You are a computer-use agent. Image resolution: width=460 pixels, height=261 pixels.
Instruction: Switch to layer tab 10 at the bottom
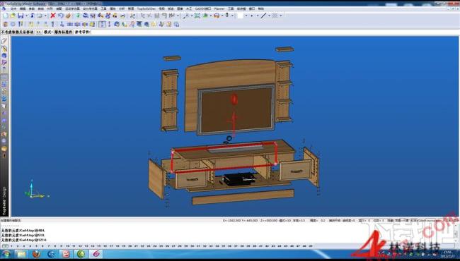pyautogui.click(x=67, y=246)
